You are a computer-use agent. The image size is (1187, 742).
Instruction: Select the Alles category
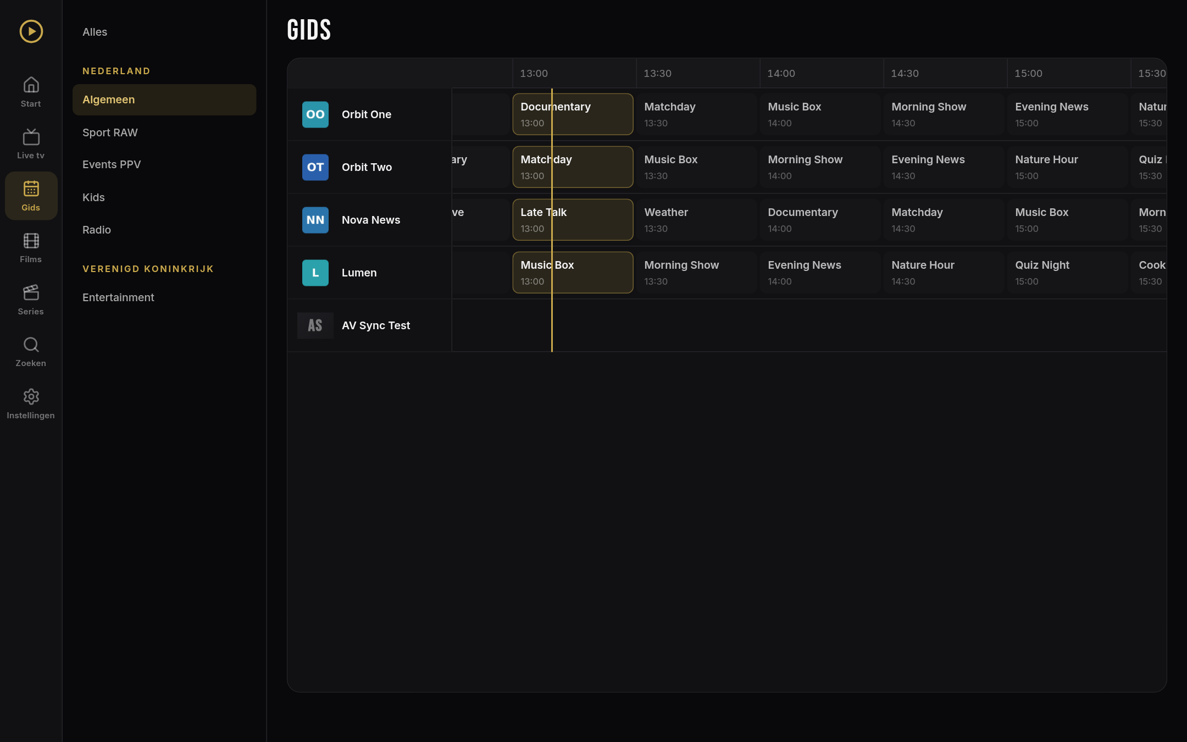coord(164,32)
